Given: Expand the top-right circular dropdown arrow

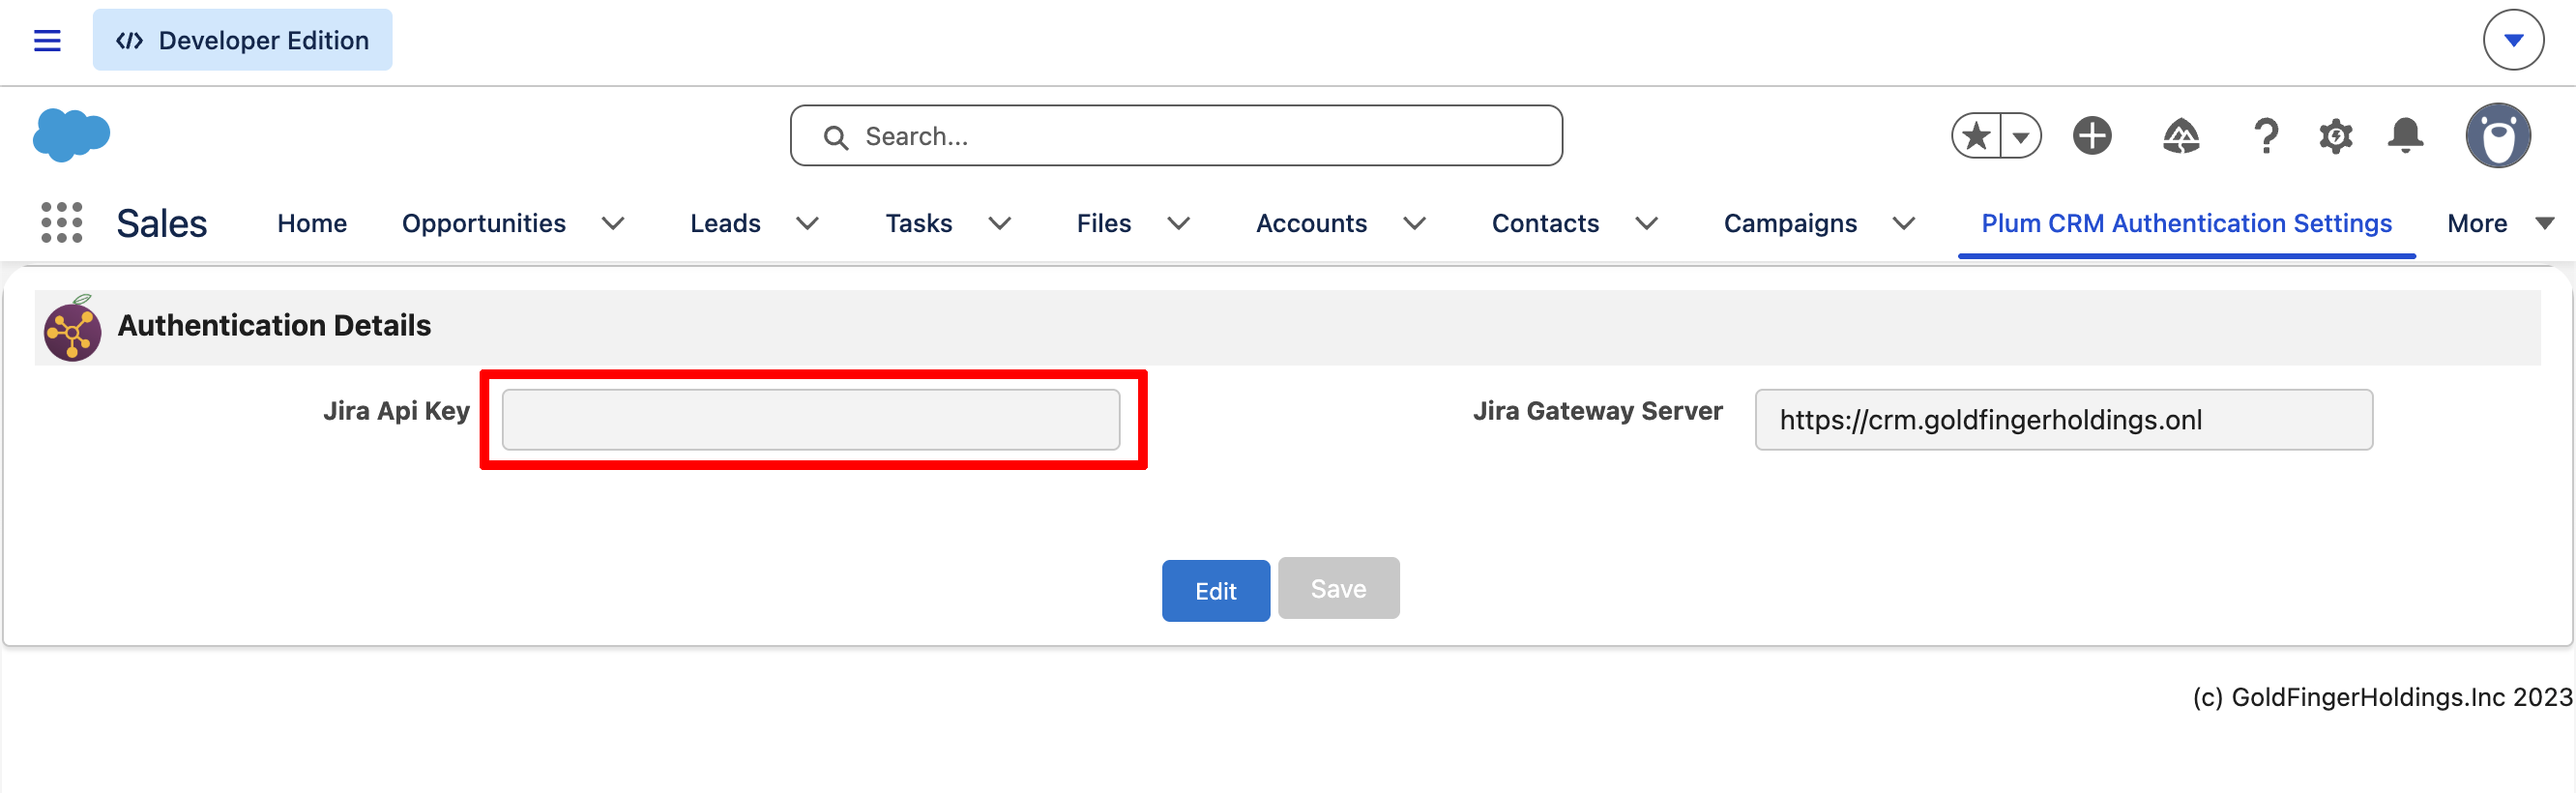Looking at the screenshot, I should click(2513, 40).
